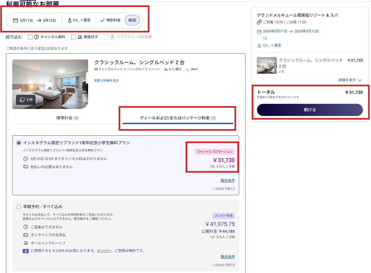371x273 pixels.
Task: Click the guest person icon in search bar
Action: point(70,20)
